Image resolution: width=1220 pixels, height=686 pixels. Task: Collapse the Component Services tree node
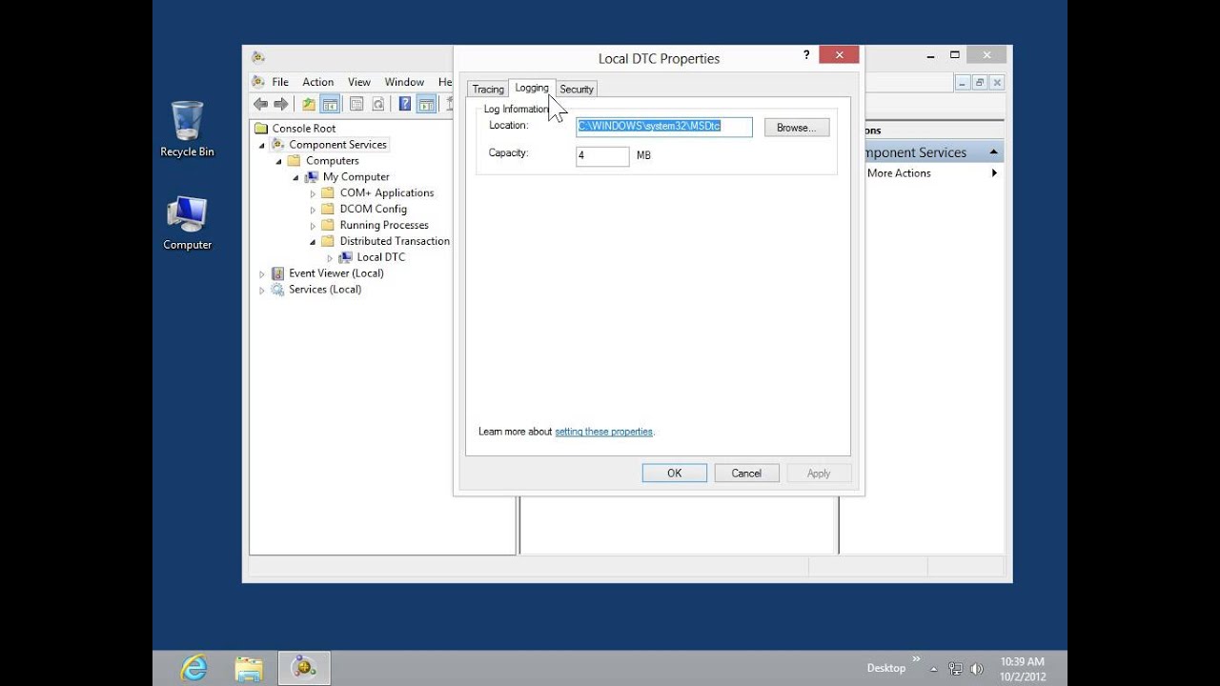tap(262, 145)
